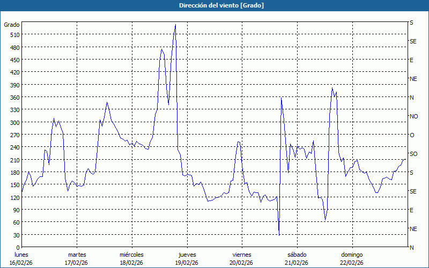Viewport: 429px width, 268px height.
Task: Click the "miércoles" day label
Action: click(131, 255)
